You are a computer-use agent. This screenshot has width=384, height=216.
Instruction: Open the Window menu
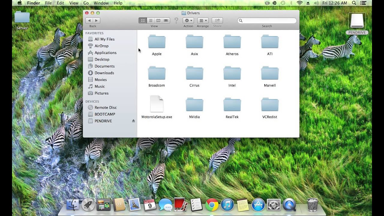tap(101, 3)
